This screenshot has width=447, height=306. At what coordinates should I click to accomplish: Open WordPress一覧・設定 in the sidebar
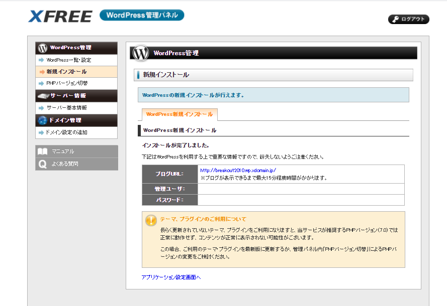[x=76, y=60]
